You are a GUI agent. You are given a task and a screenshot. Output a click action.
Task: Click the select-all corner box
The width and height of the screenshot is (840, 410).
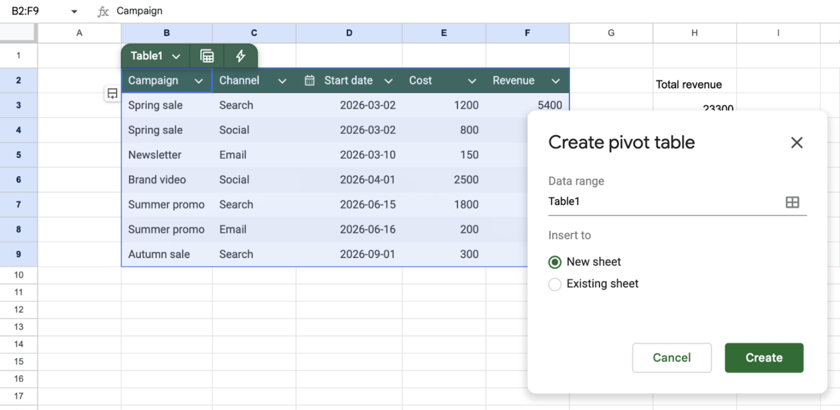pos(18,33)
